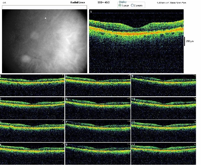Click the direction arrow on scan thumbnail 3
201x165 pixels.
coord(63,121)
